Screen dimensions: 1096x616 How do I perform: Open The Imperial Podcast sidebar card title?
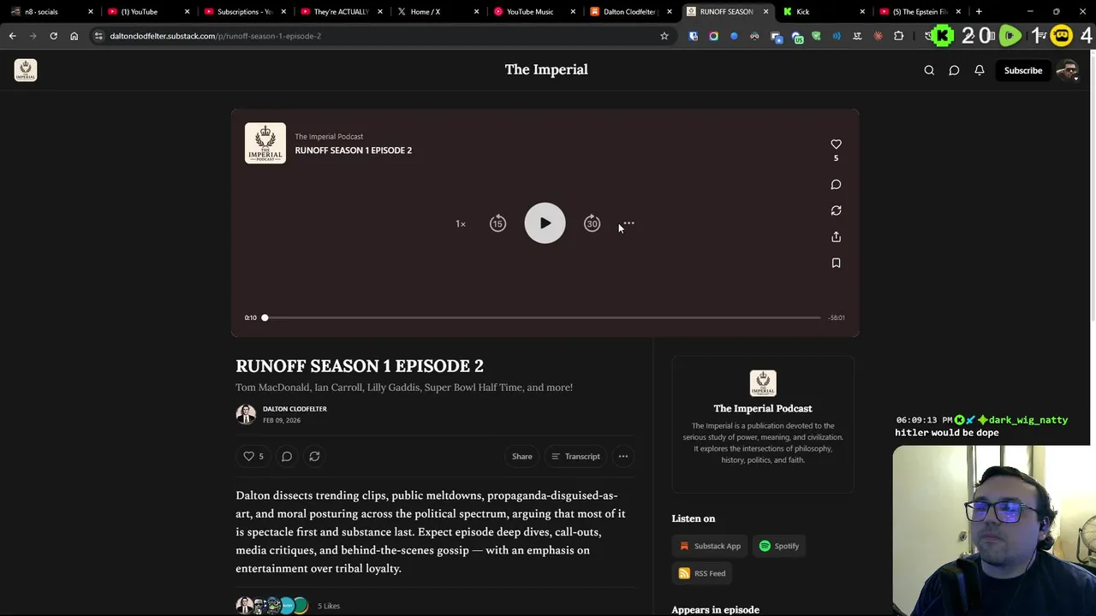(763, 408)
